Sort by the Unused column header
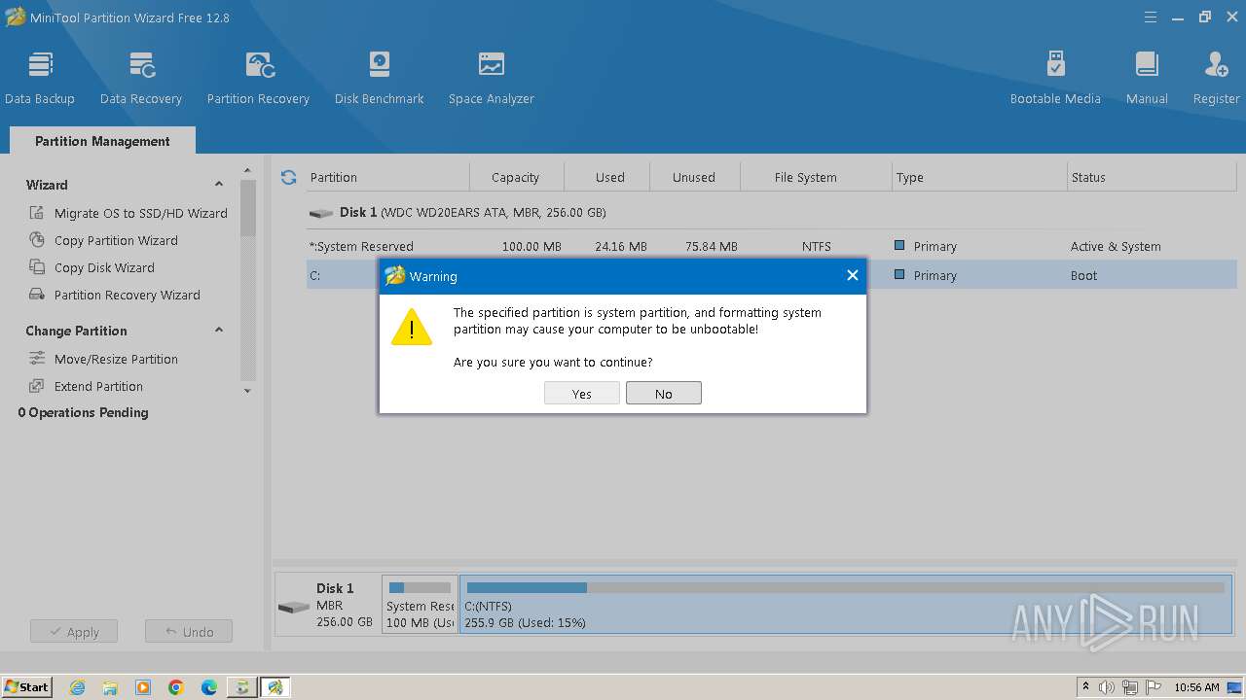Screen dimensions: 1246x700 694,177
